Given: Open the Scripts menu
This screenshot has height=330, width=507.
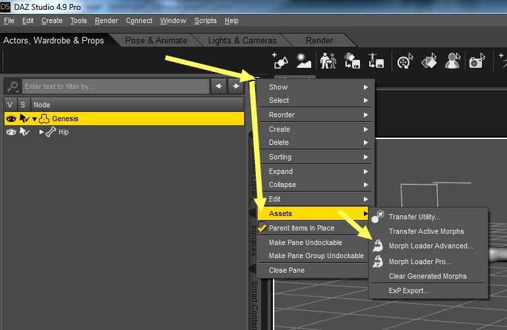Looking at the screenshot, I should 206,20.
